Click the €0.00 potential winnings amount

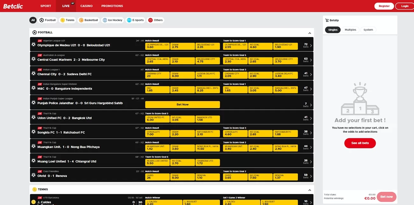(370, 198)
